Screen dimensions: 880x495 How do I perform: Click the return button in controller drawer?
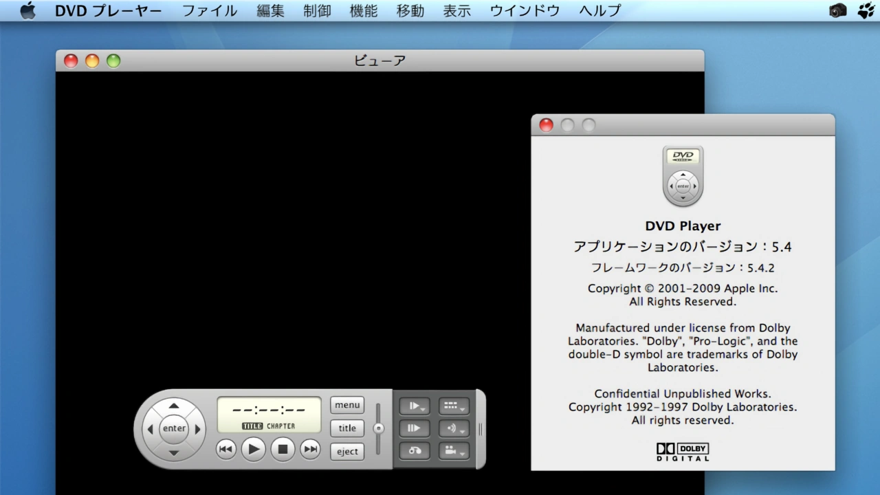(415, 451)
